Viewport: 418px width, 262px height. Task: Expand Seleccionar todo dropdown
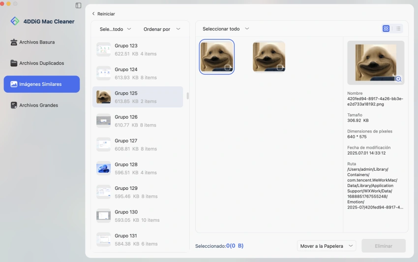click(226, 29)
